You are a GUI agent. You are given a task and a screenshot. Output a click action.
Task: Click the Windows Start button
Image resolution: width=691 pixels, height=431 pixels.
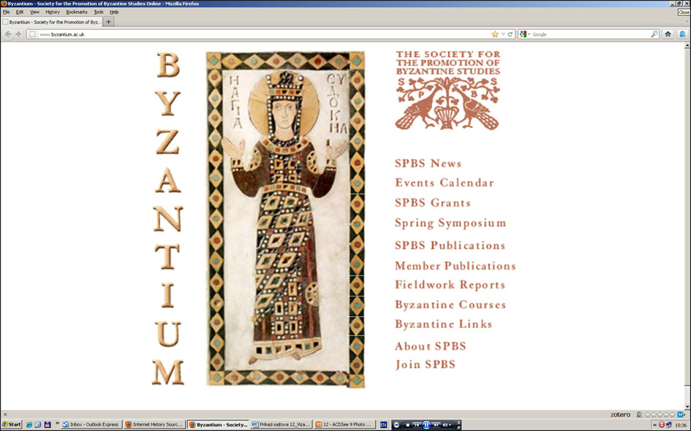pyautogui.click(x=12, y=424)
